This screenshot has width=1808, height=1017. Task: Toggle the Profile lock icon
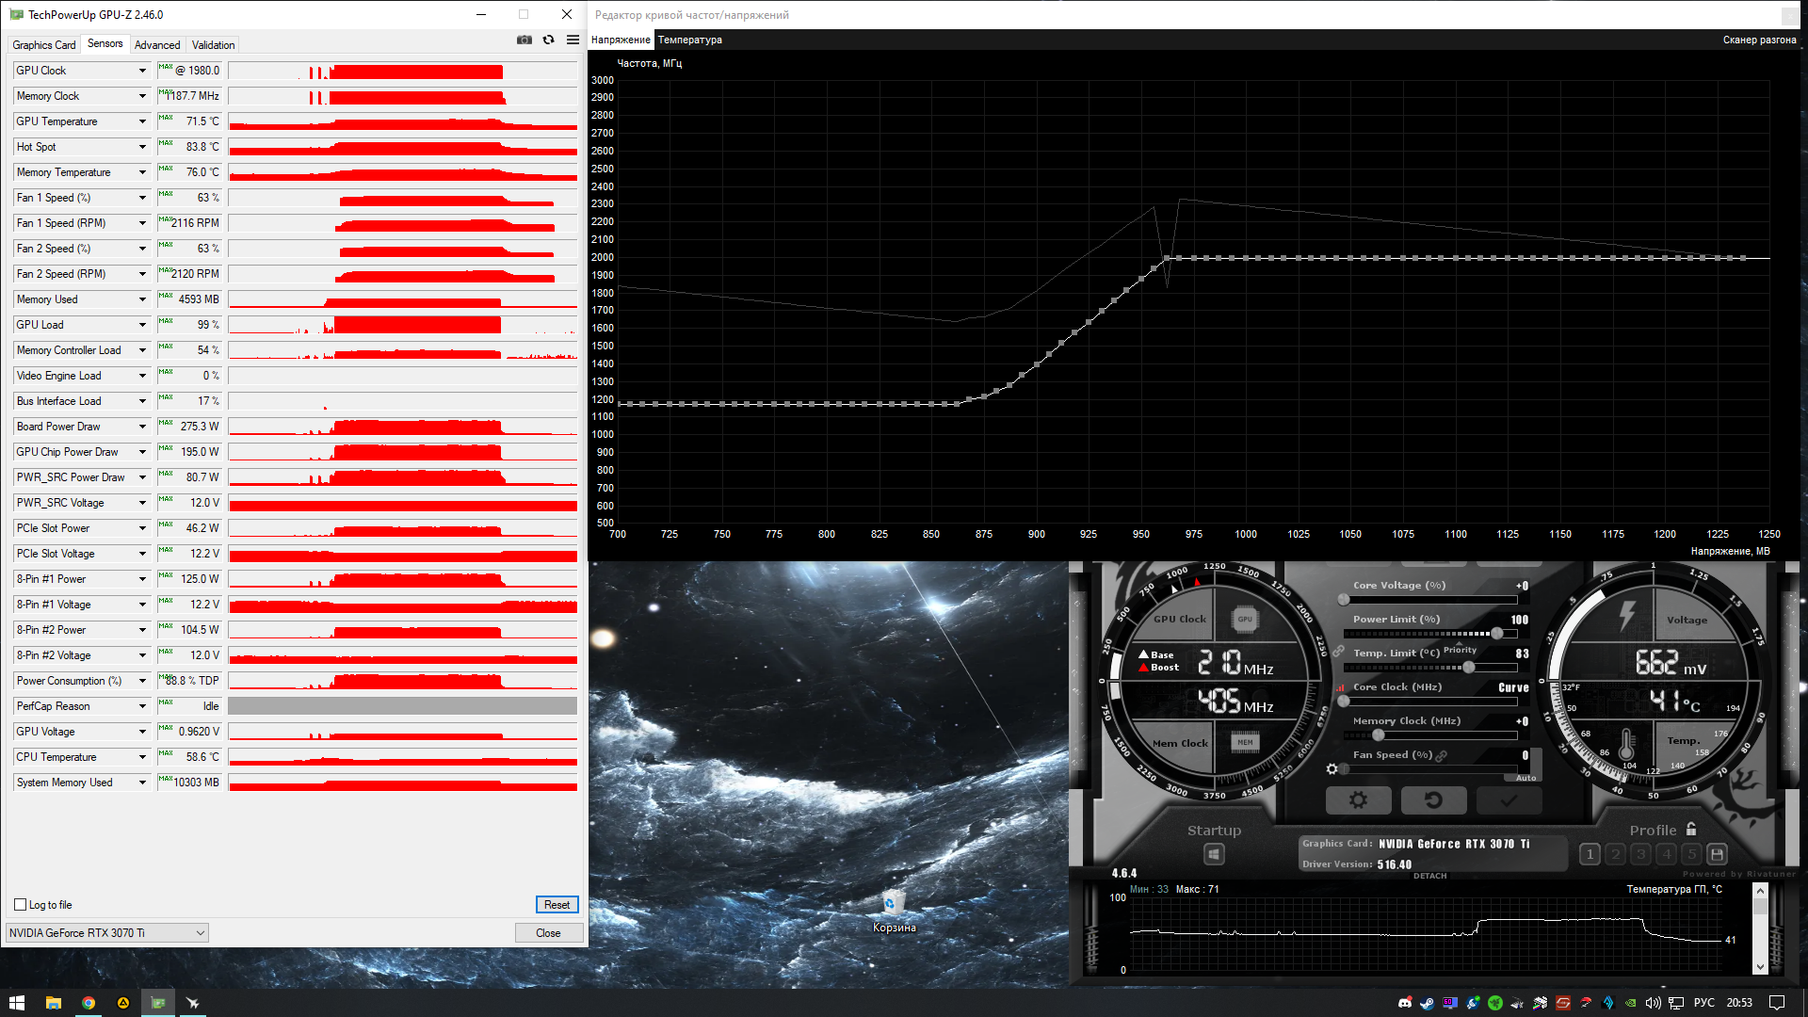[x=1691, y=830]
